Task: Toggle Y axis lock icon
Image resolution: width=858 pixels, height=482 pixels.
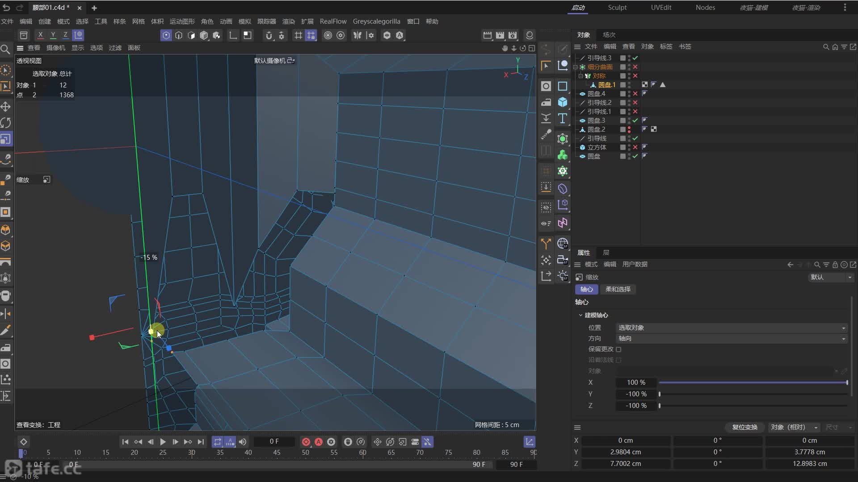Action: click(x=53, y=35)
